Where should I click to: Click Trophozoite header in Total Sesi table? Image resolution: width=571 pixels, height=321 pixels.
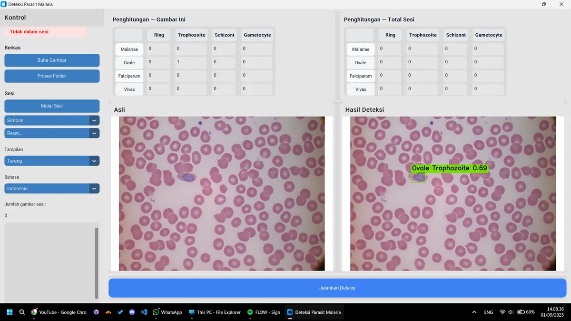(x=423, y=35)
